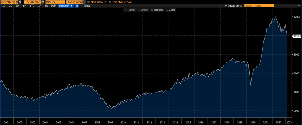Click the Datos pertinentes plus button

[233, 6]
